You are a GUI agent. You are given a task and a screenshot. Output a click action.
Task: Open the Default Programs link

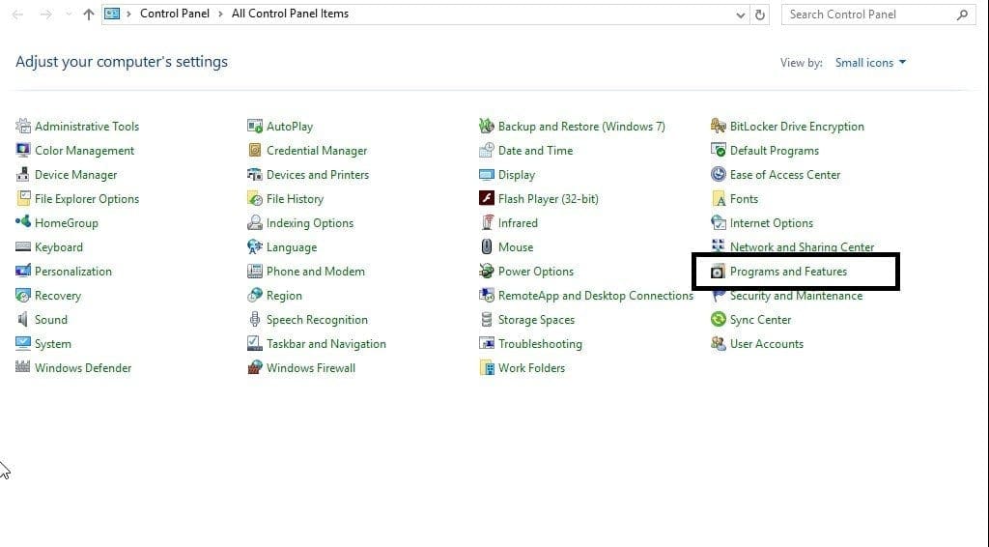pyautogui.click(x=774, y=150)
